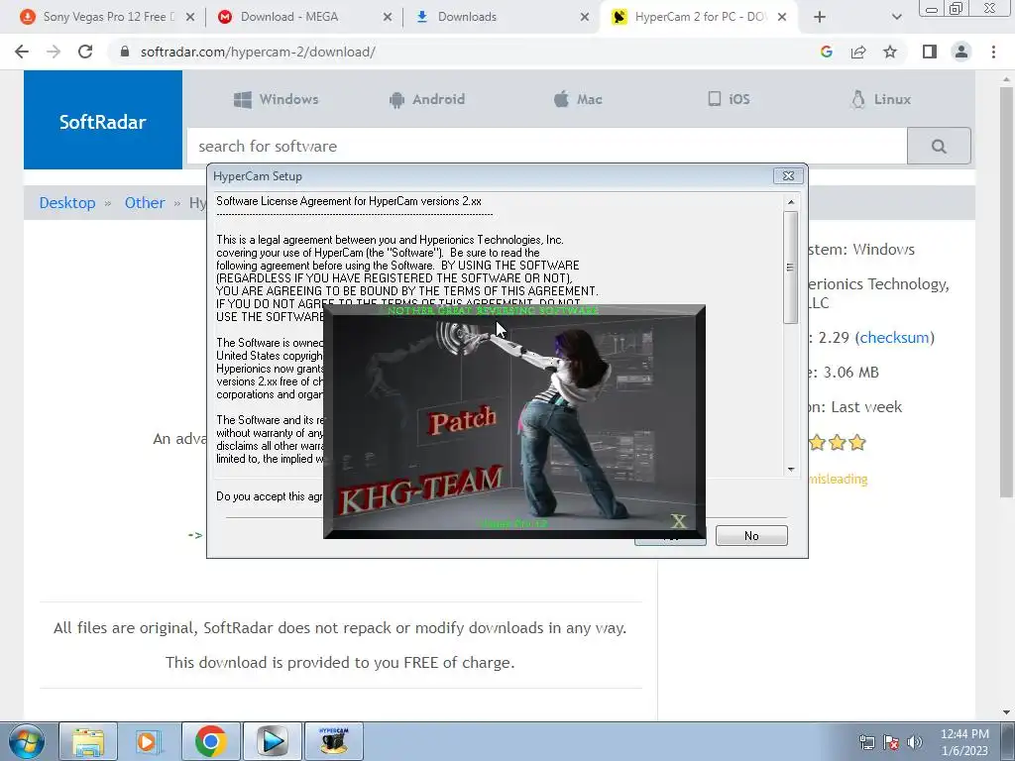The width and height of the screenshot is (1015, 761).
Task: Bookmark this page with star icon
Action: pos(890,52)
